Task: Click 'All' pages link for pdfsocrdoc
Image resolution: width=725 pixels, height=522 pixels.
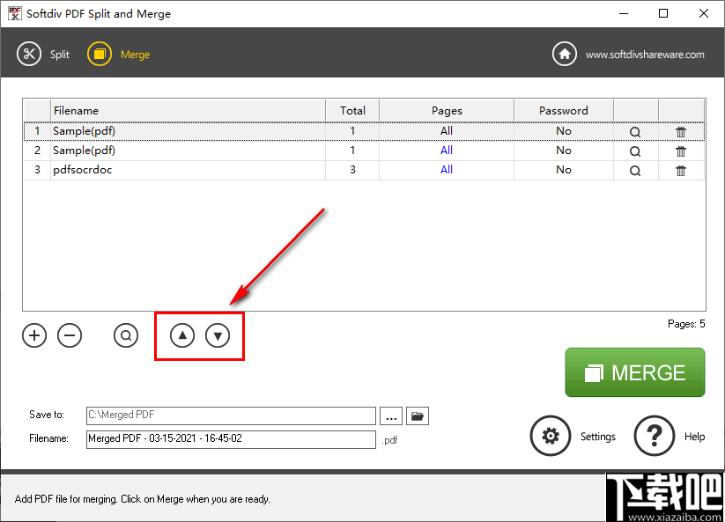Action: point(447,170)
